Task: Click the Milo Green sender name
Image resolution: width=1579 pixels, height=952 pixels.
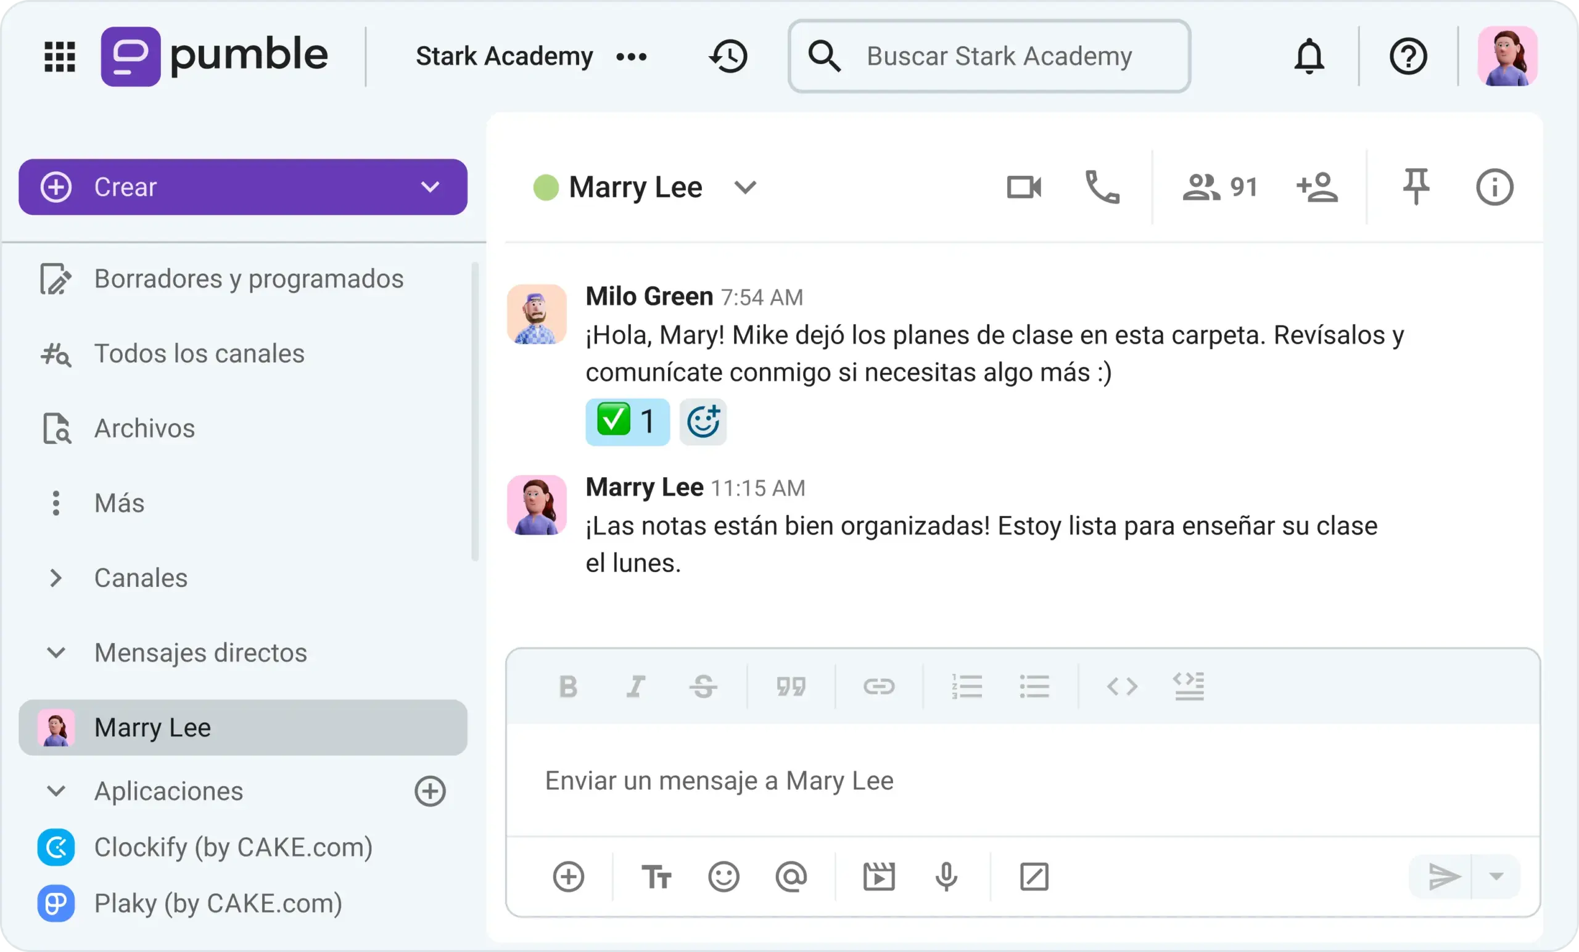Action: click(649, 297)
